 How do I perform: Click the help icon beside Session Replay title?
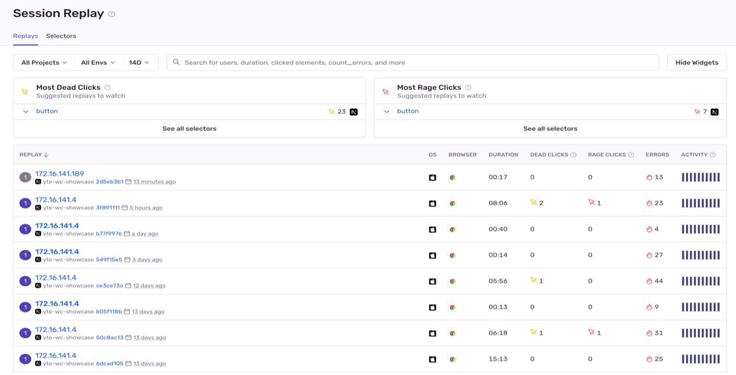click(x=112, y=14)
